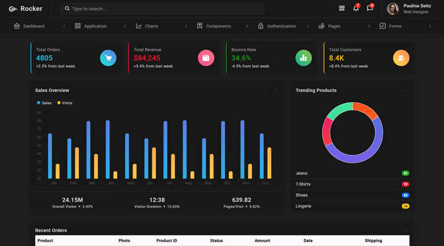Click the Total Orders cart icon
Image resolution: width=444 pixels, height=246 pixels.
tap(108, 58)
